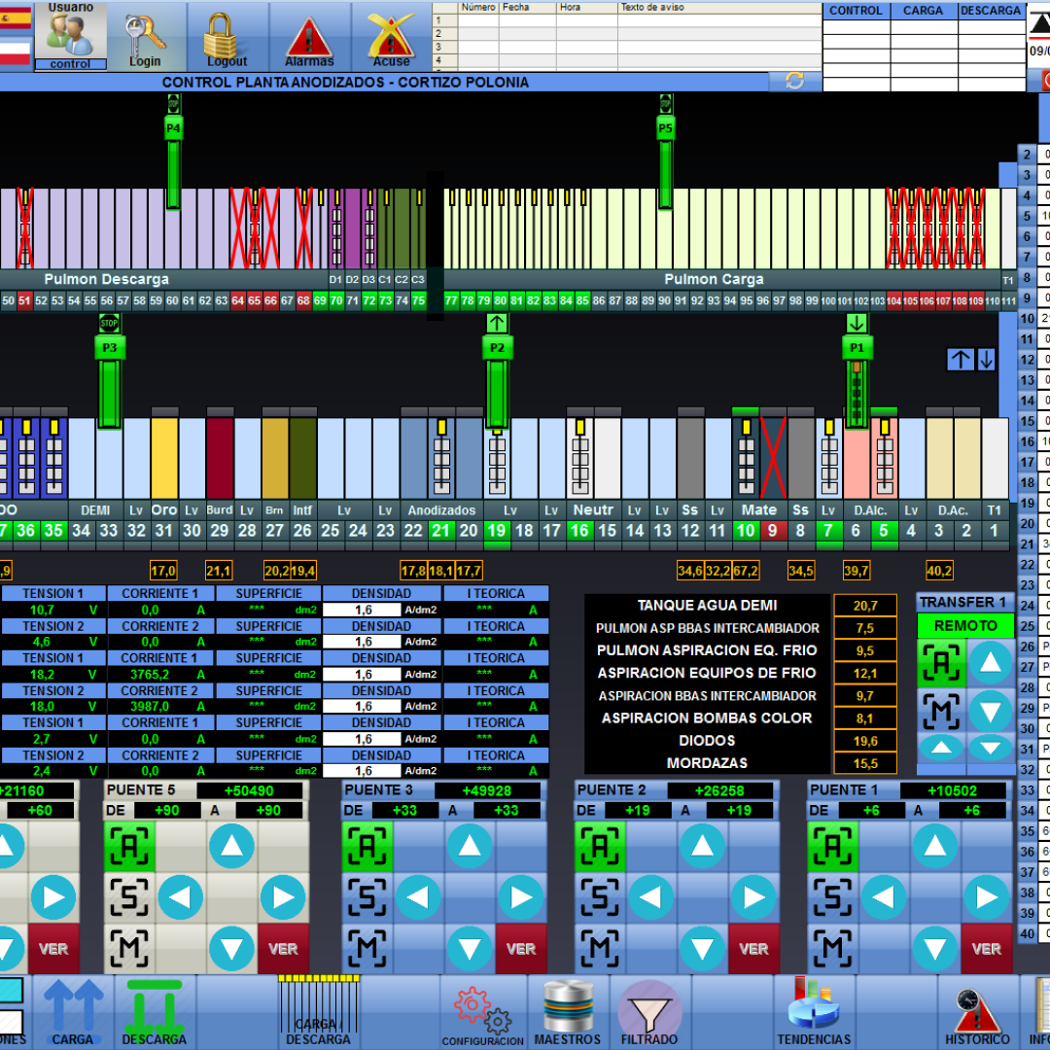
Task: Click the Acuse acknowledge icon
Action: [x=392, y=36]
